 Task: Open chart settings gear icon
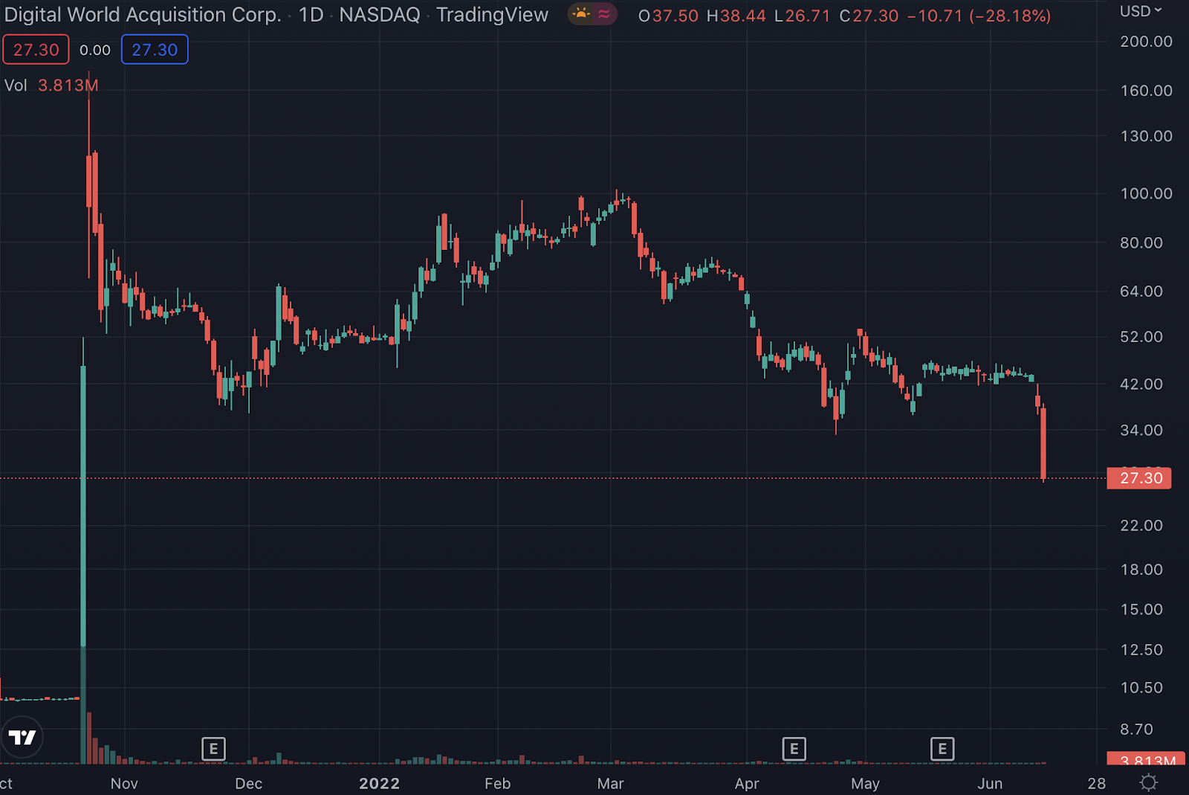tap(1149, 782)
